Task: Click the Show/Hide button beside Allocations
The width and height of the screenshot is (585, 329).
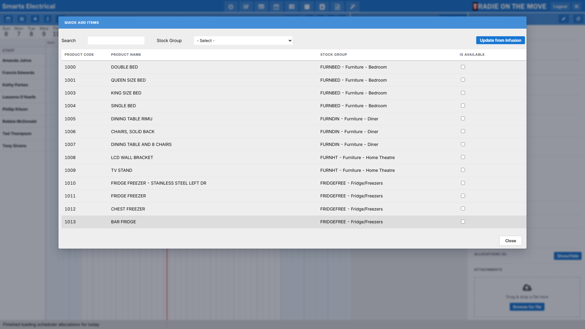Action: coord(567,256)
